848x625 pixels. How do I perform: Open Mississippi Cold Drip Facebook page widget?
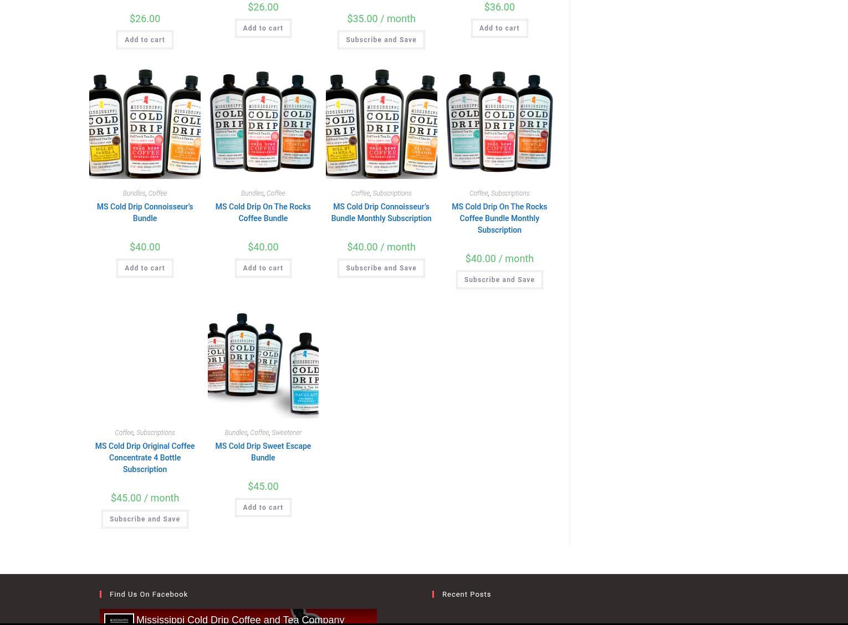pos(238,617)
